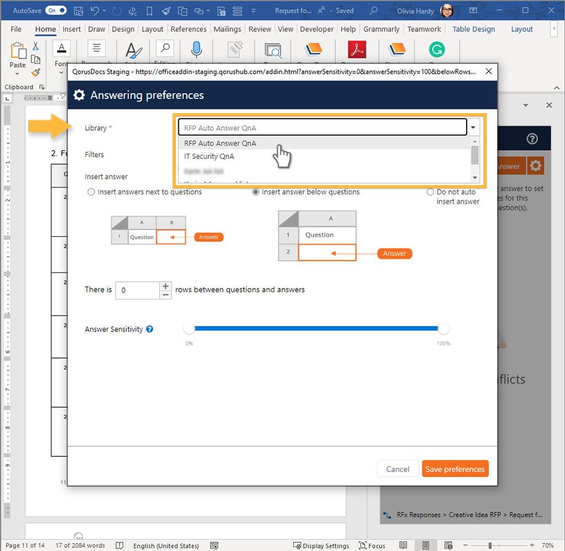Click the 0% sensitivity slider handle
The width and height of the screenshot is (565, 551).
[x=189, y=328]
